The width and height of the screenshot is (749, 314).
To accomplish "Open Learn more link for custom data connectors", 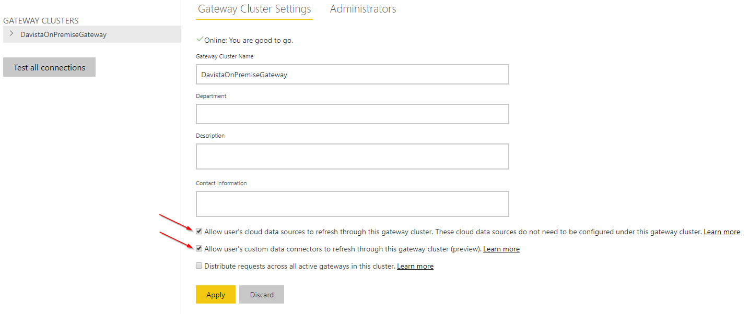I will pos(501,249).
